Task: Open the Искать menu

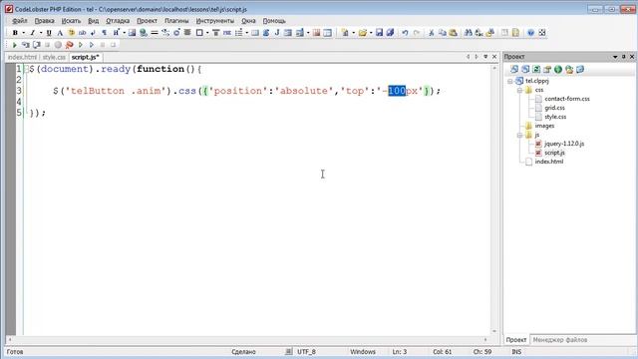Action: pos(71,21)
